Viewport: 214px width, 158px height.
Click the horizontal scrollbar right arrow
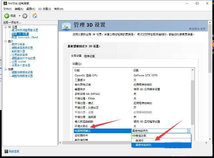pyautogui.click(x=206, y=143)
